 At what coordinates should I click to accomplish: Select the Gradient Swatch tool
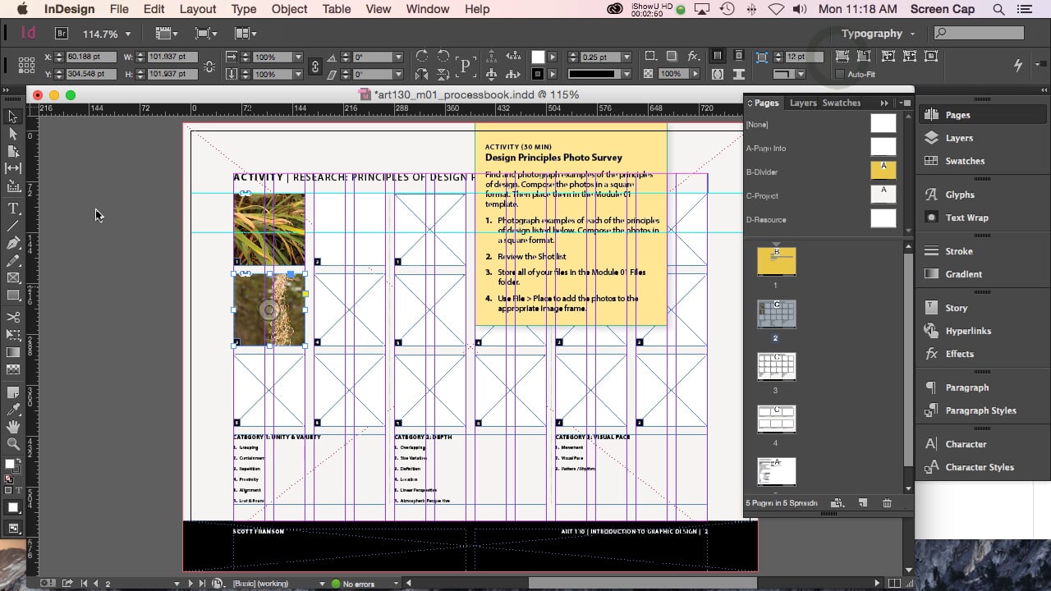tap(13, 352)
